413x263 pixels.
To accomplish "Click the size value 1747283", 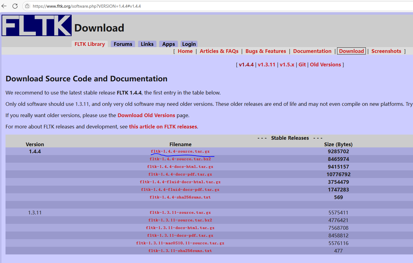I will point(338,190).
